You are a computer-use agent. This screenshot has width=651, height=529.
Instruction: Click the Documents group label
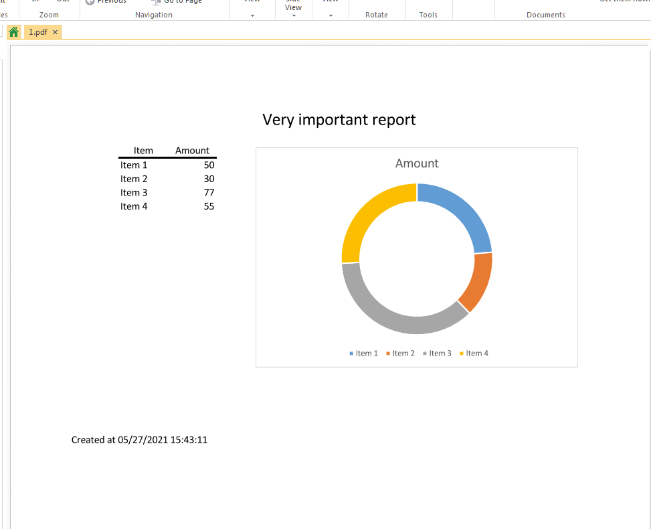[x=545, y=15]
